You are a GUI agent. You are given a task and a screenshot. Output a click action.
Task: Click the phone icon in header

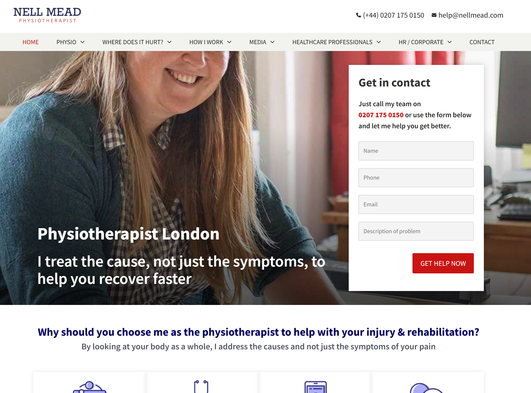click(x=358, y=15)
